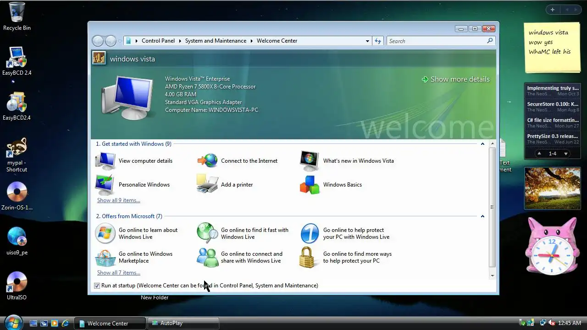Click the muted volume tray icon
This screenshot has height=330, width=587.
(552, 323)
